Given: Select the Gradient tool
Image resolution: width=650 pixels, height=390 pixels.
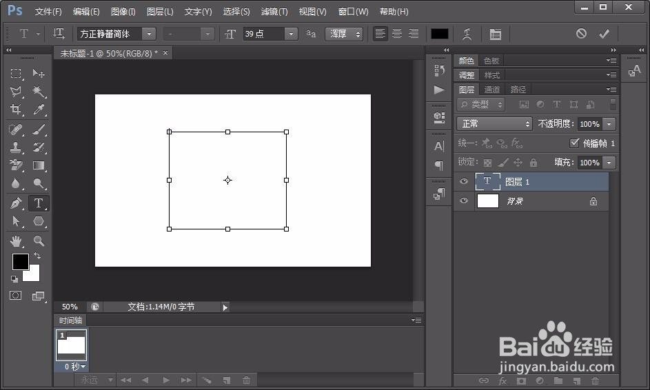Looking at the screenshot, I should point(39,165).
